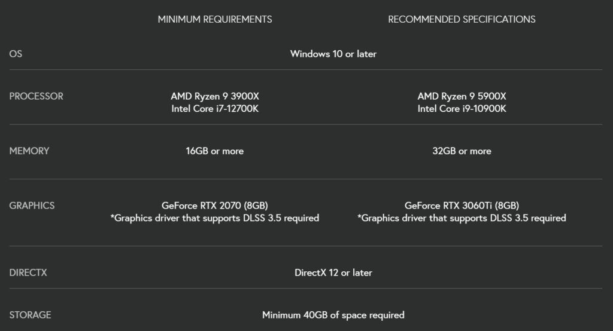613x331 pixels.
Task: Click Intel Core i9-10900K text
Action: point(462,109)
